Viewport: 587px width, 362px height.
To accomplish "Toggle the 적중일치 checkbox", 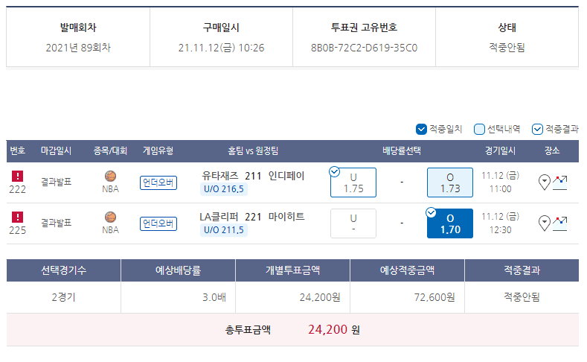I will 421,129.
